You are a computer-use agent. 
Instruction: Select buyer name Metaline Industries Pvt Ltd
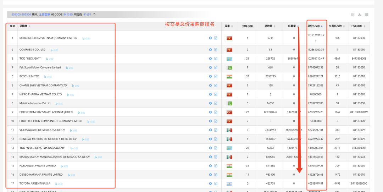point(35,103)
